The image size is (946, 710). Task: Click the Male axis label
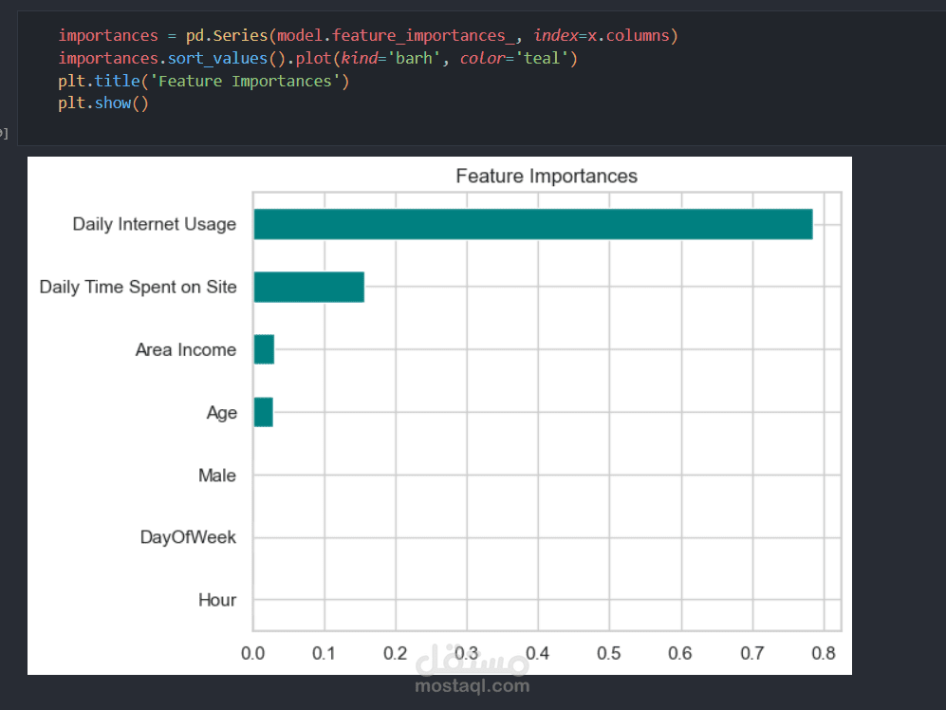217,475
